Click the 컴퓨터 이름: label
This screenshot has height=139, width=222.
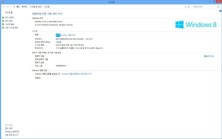click(40, 56)
